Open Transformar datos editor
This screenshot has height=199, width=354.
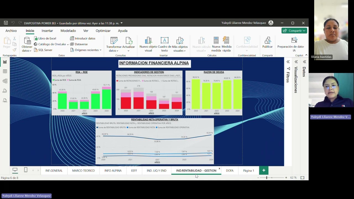(x=114, y=45)
